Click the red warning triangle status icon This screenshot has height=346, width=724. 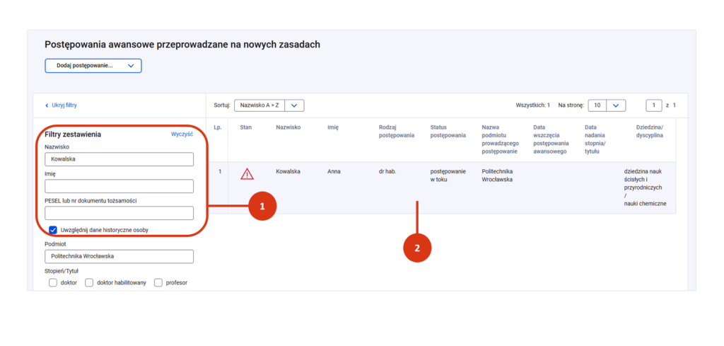[x=247, y=173]
